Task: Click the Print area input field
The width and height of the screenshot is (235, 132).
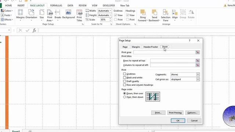Action: (164, 52)
